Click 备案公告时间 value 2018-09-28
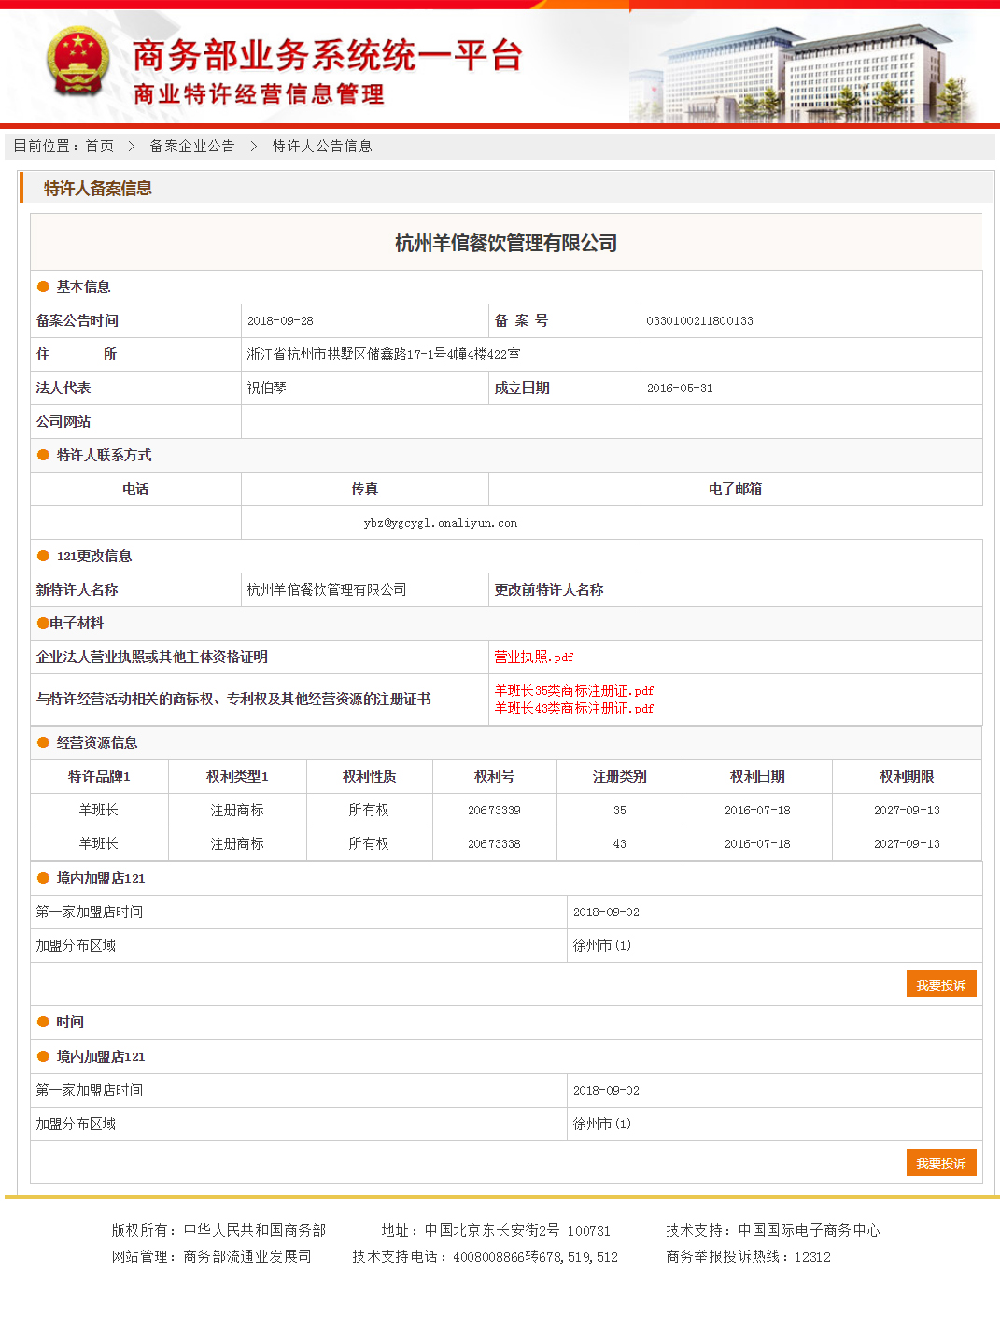The height and width of the screenshot is (1343, 1000). (x=280, y=320)
